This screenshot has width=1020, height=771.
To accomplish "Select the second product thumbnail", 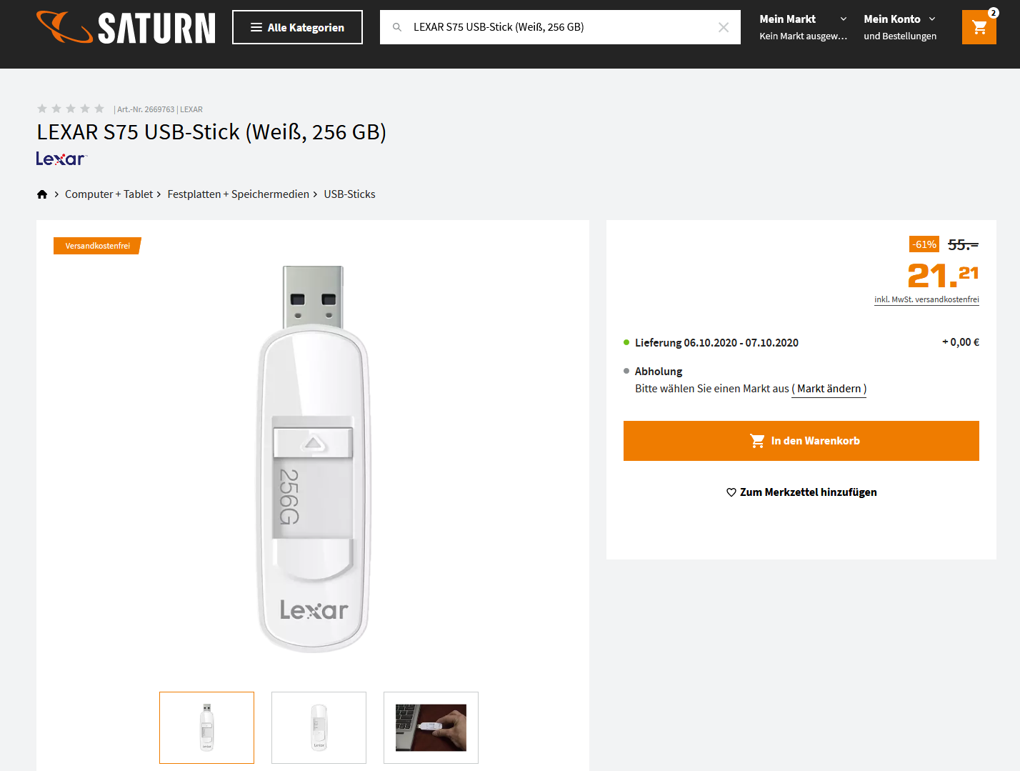I will (319, 727).
